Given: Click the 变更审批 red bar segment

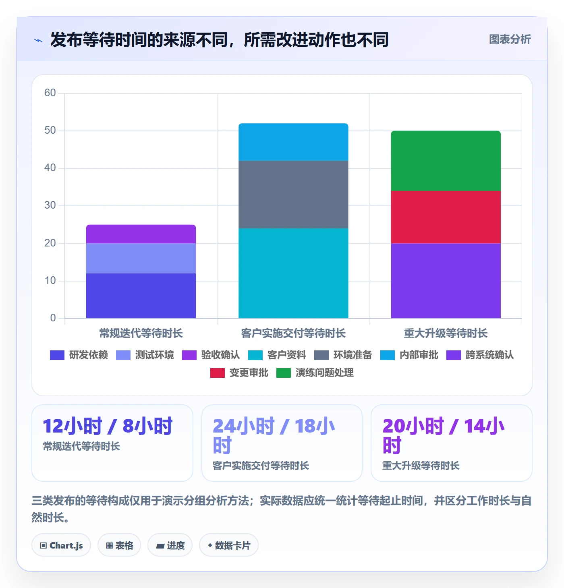Looking at the screenshot, I should [x=446, y=217].
